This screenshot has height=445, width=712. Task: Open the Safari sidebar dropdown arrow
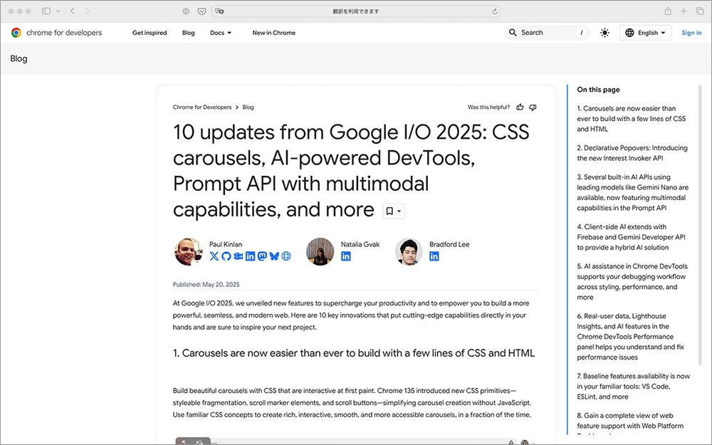(58, 11)
